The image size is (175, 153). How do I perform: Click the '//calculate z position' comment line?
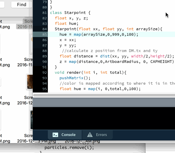110,51
